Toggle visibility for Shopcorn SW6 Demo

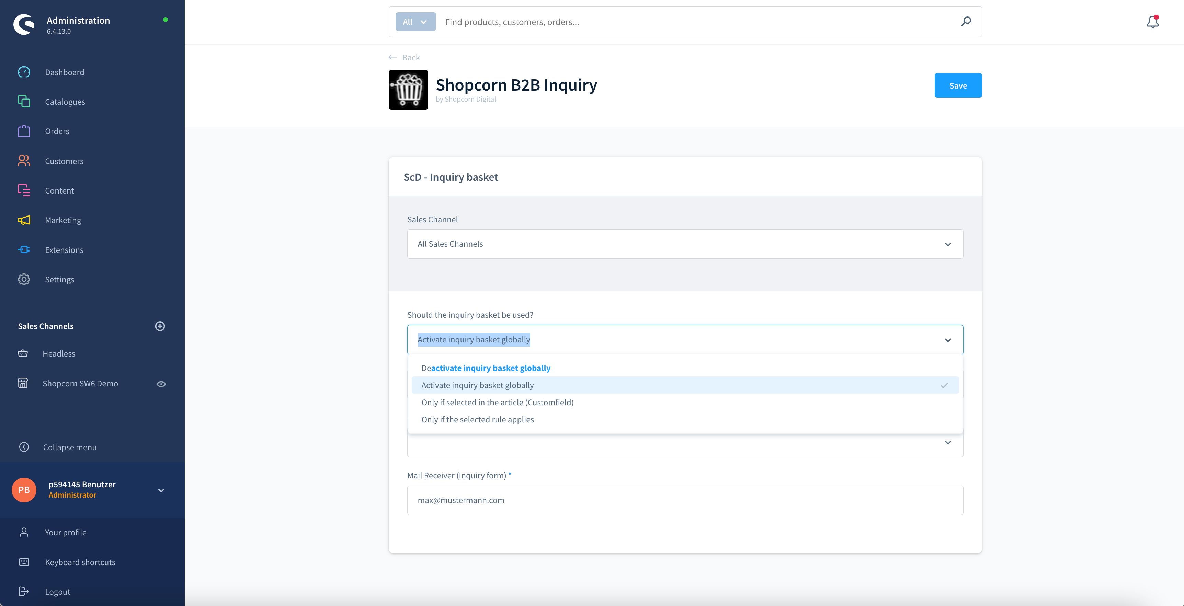tap(160, 383)
